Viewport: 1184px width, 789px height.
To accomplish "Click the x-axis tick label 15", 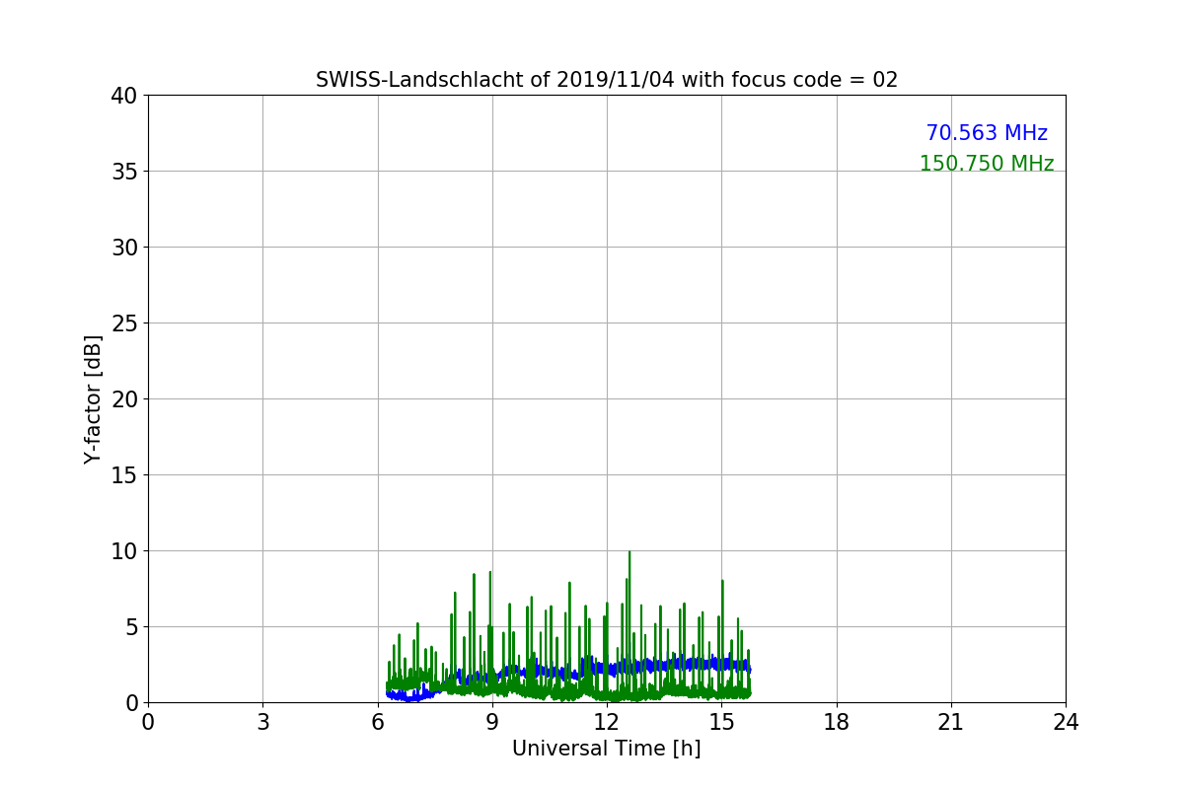I will (x=721, y=722).
